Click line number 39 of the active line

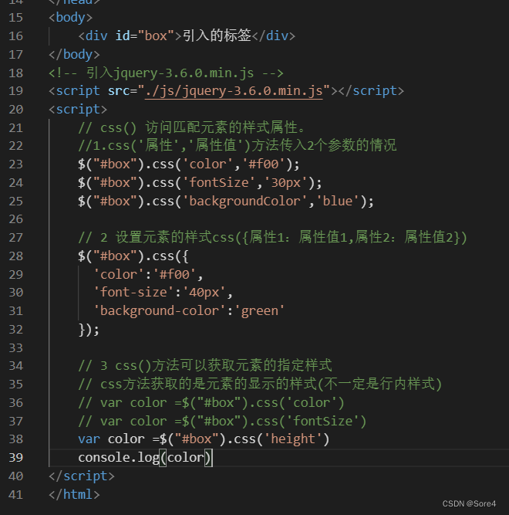coord(15,458)
